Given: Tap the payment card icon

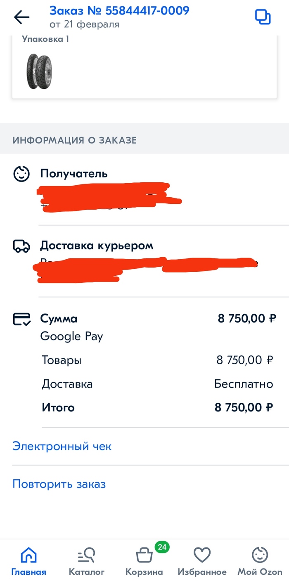Looking at the screenshot, I should pos(21,319).
